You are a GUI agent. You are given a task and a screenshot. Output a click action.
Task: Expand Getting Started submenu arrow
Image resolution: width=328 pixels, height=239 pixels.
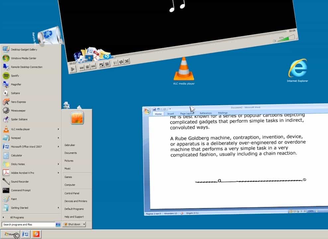click(58, 208)
